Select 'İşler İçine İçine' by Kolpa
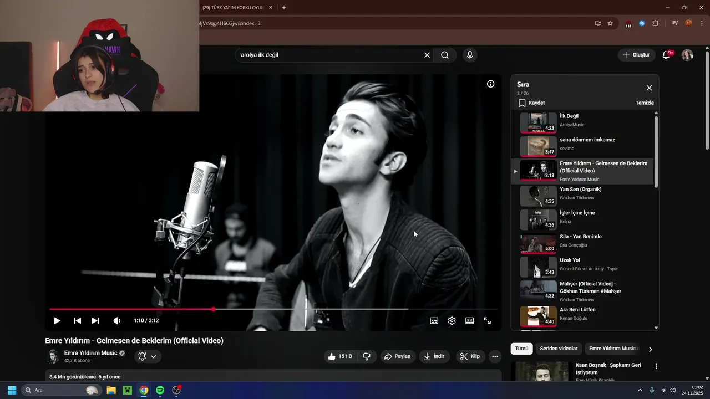710x399 pixels. pyautogui.click(x=584, y=219)
